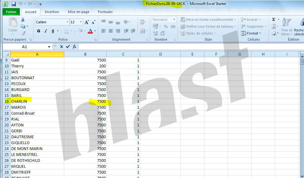Toggle Underline (S) formatting

[x=53, y=31]
